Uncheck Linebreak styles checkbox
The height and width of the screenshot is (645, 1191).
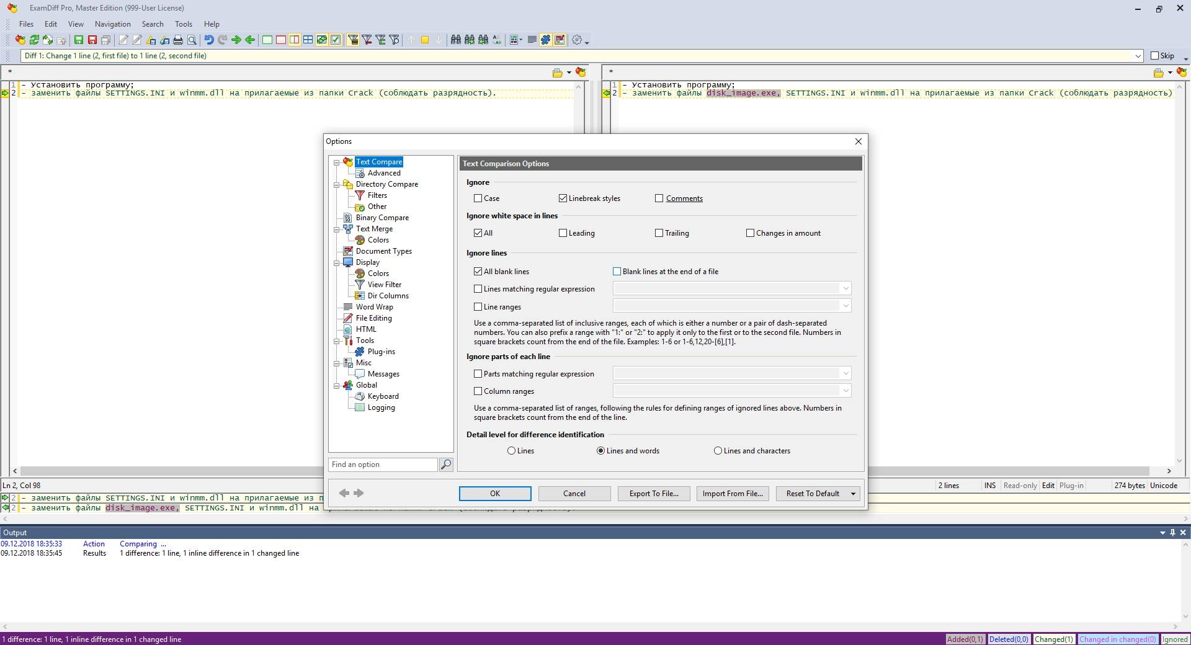pos(563,198)
